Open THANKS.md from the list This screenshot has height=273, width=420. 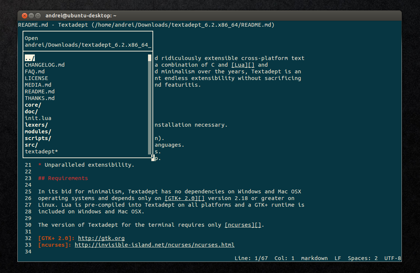point(40,98)
